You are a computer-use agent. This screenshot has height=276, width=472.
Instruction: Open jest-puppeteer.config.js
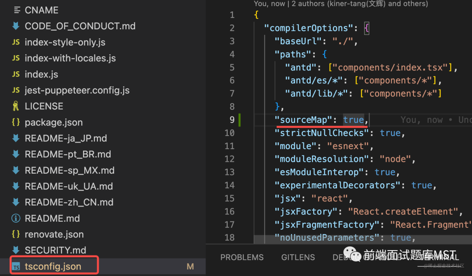tap(77, 90)
